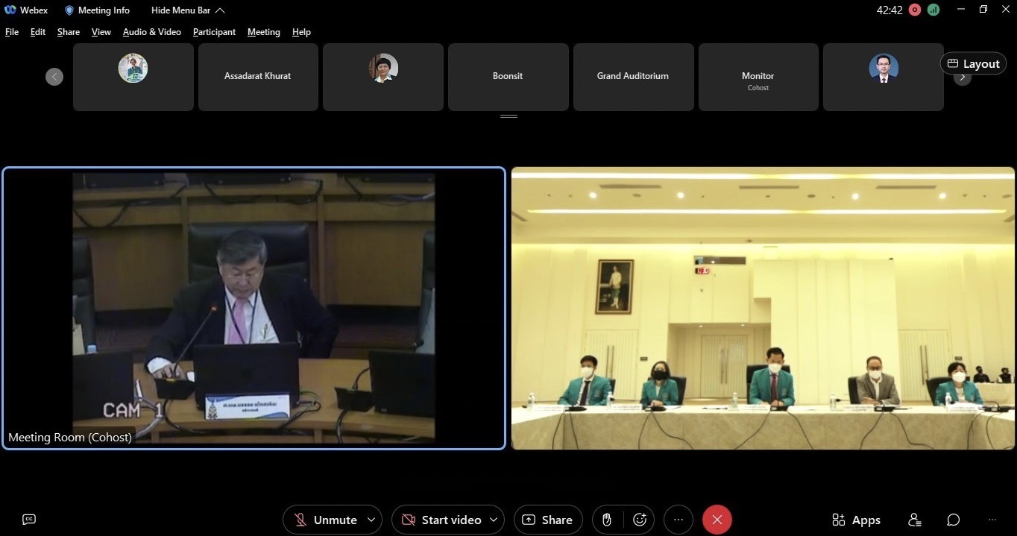This screenshot has width=1017, height=536.
Task: Hide the menu bar
Action: pos(187,10)
